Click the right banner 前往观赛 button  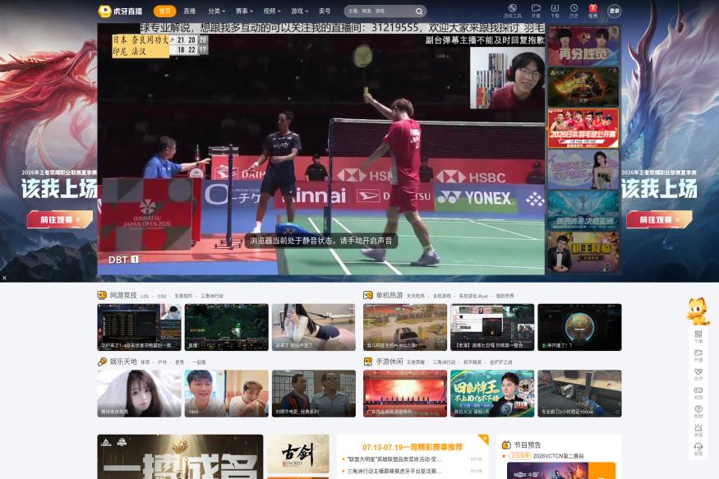[659, 219]
